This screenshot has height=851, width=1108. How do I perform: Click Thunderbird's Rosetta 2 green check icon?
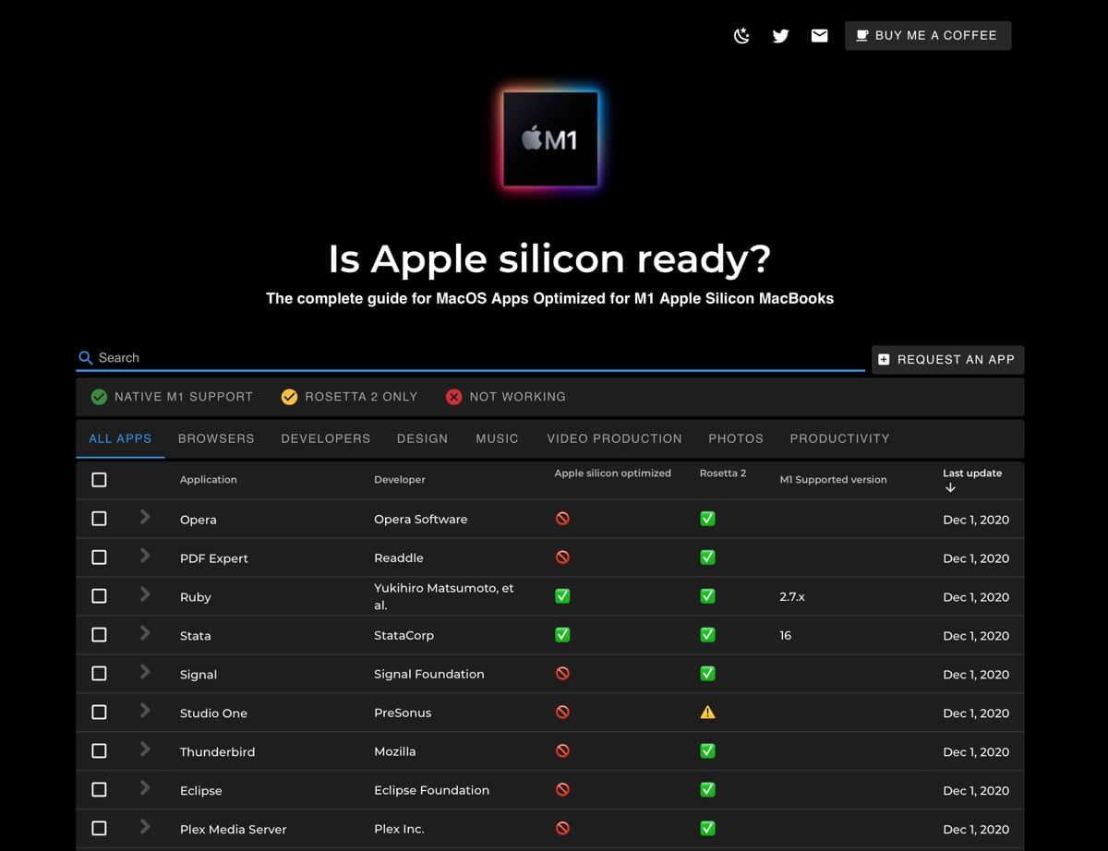(707, 751)
